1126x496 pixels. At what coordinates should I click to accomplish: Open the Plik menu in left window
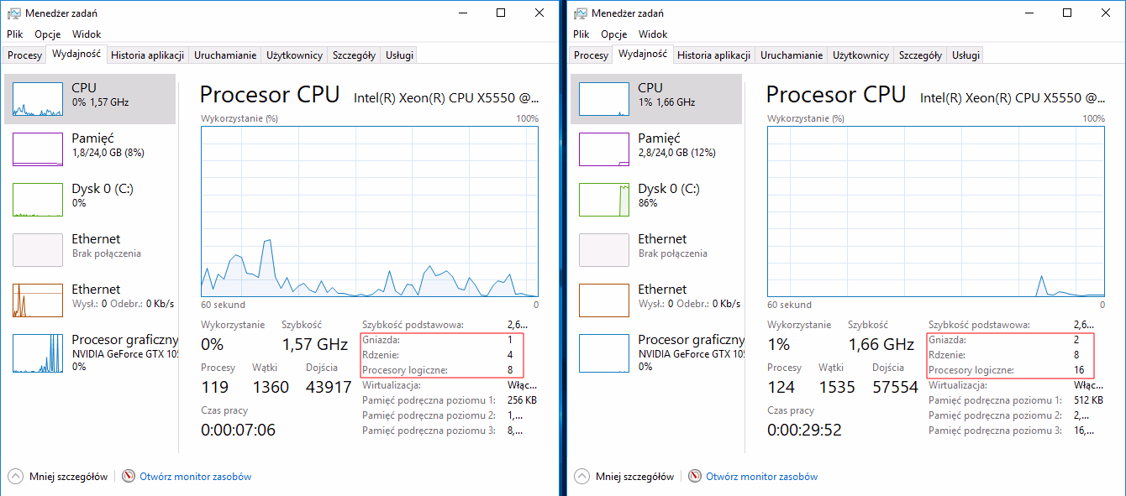15,34
